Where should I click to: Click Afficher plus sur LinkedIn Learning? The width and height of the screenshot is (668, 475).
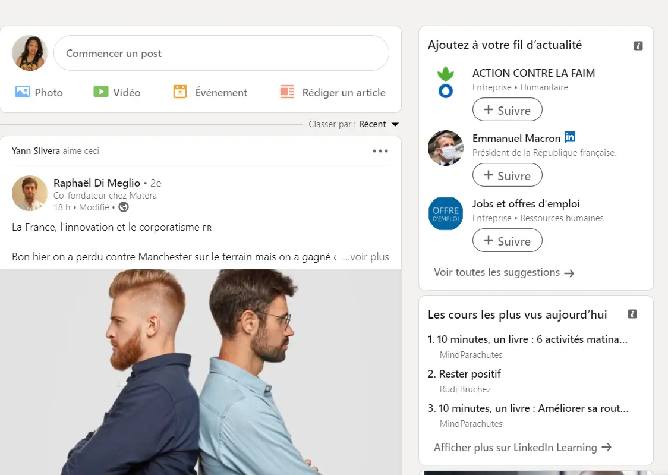pos(522,448)
